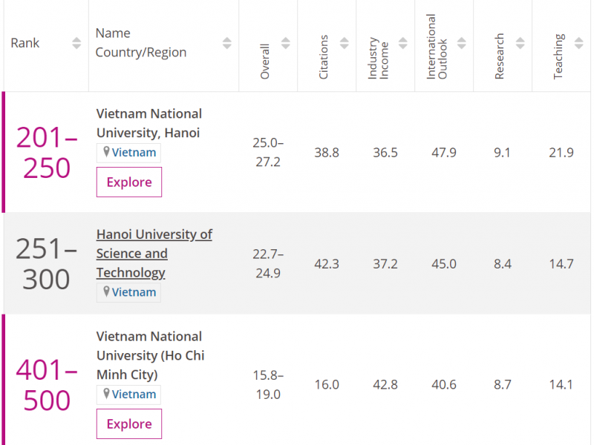Select the 201–250 rank cell
The width and height of the screenshot is (594, 445).
click(x=46, y=153)
